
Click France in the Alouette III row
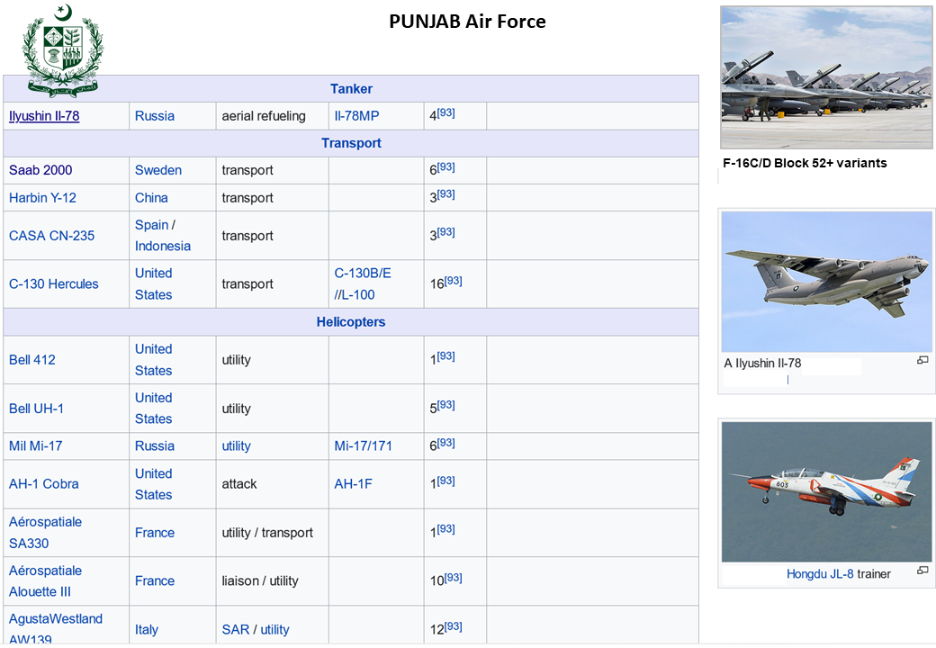(x=155, y=581)
